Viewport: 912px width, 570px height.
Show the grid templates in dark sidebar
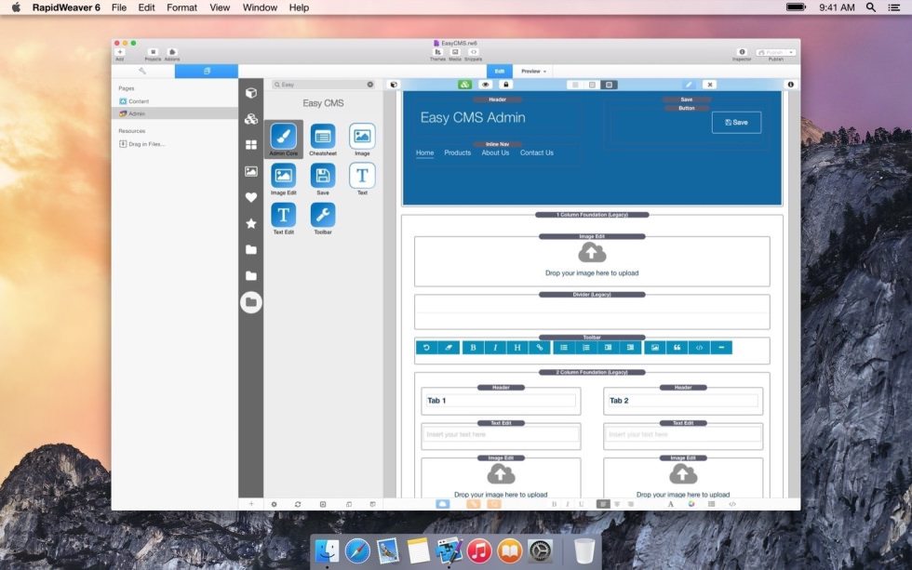point(250,145)
